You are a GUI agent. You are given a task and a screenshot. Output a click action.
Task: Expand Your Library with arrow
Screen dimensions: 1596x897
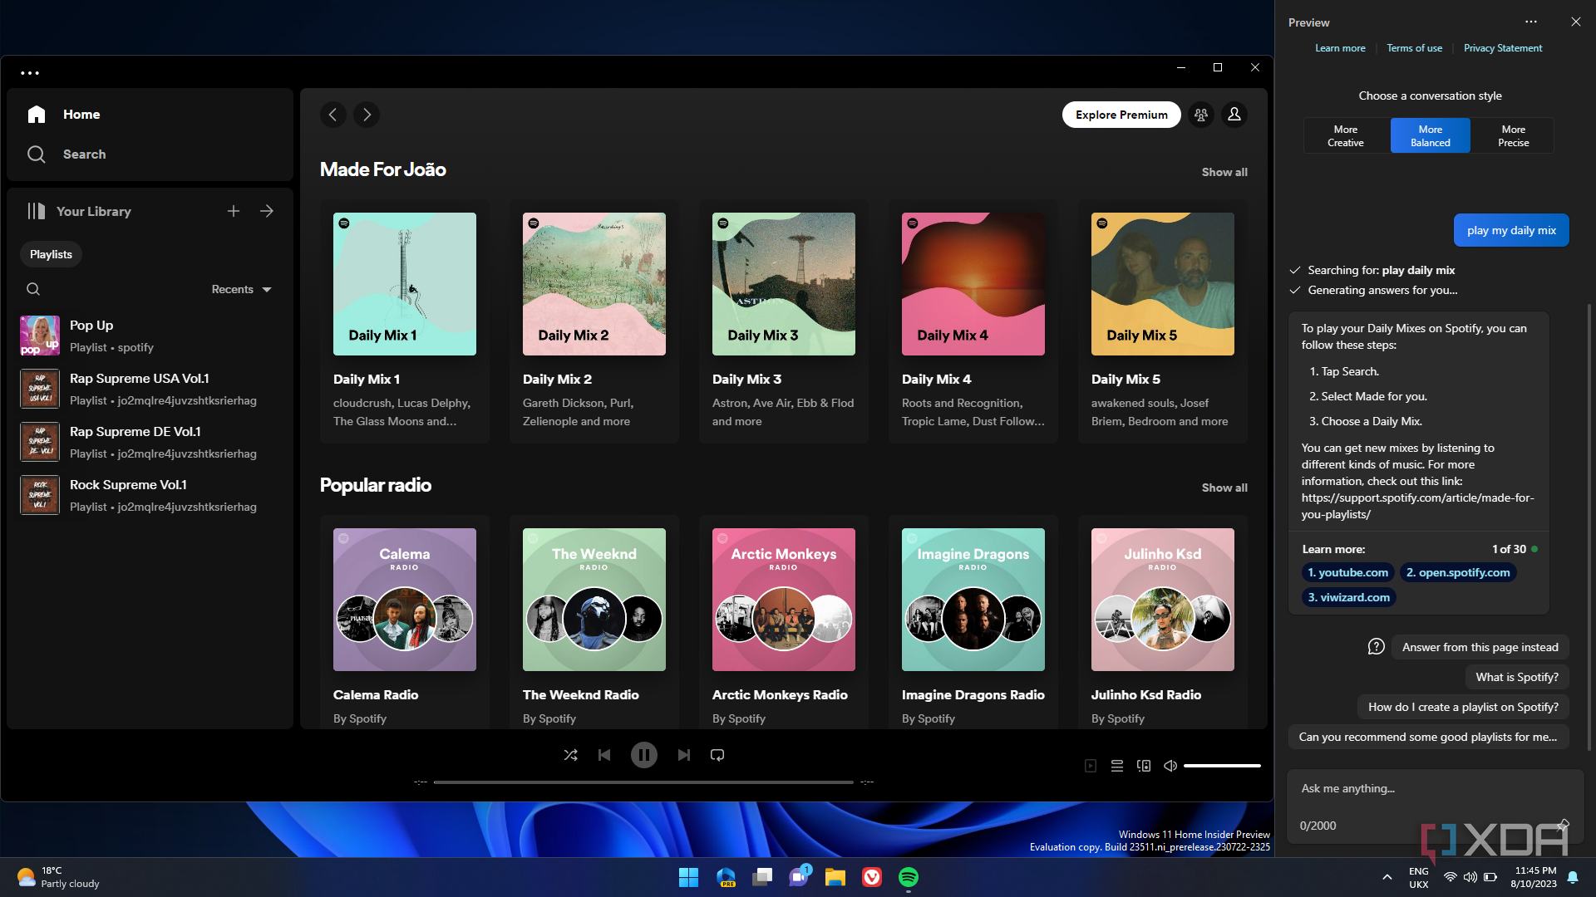267,211
